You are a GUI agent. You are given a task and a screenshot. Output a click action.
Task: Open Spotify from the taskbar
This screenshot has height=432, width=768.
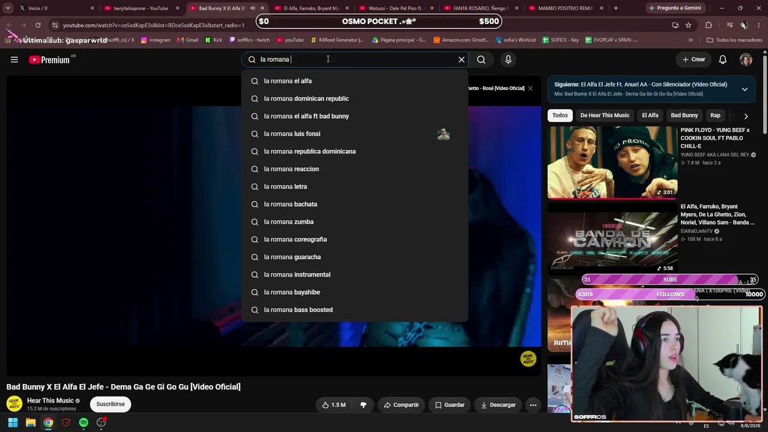point(83,422)
